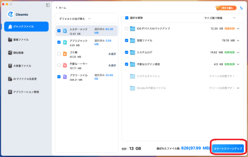
Task: Uncheck the 不要なログイン項目 checkbox
Action: pyautogui.click(x=126, y=64)
